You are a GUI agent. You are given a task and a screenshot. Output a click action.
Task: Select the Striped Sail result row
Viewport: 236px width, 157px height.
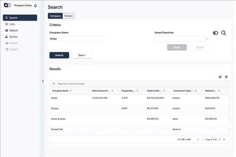(139, 131)
